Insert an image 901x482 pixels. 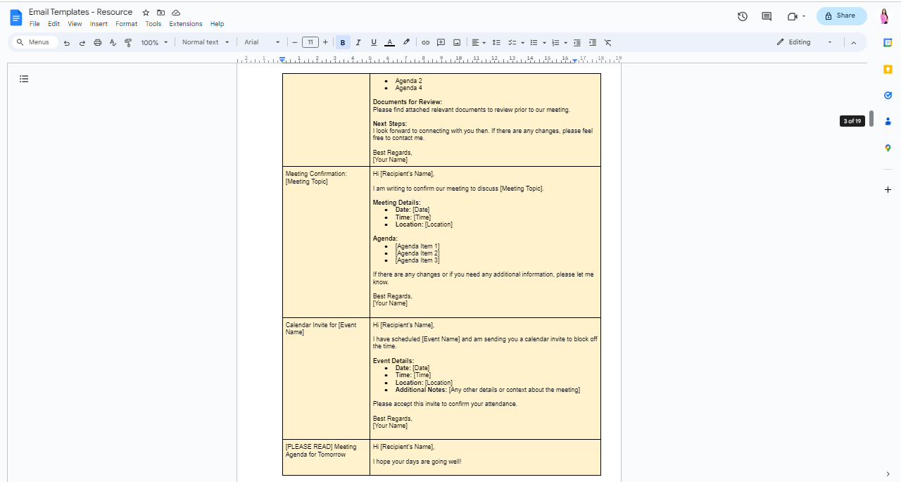(457, 42)
